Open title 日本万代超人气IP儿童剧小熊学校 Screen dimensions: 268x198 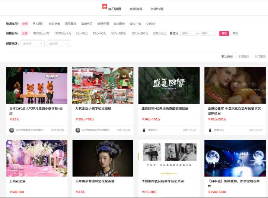click(36, 110)
